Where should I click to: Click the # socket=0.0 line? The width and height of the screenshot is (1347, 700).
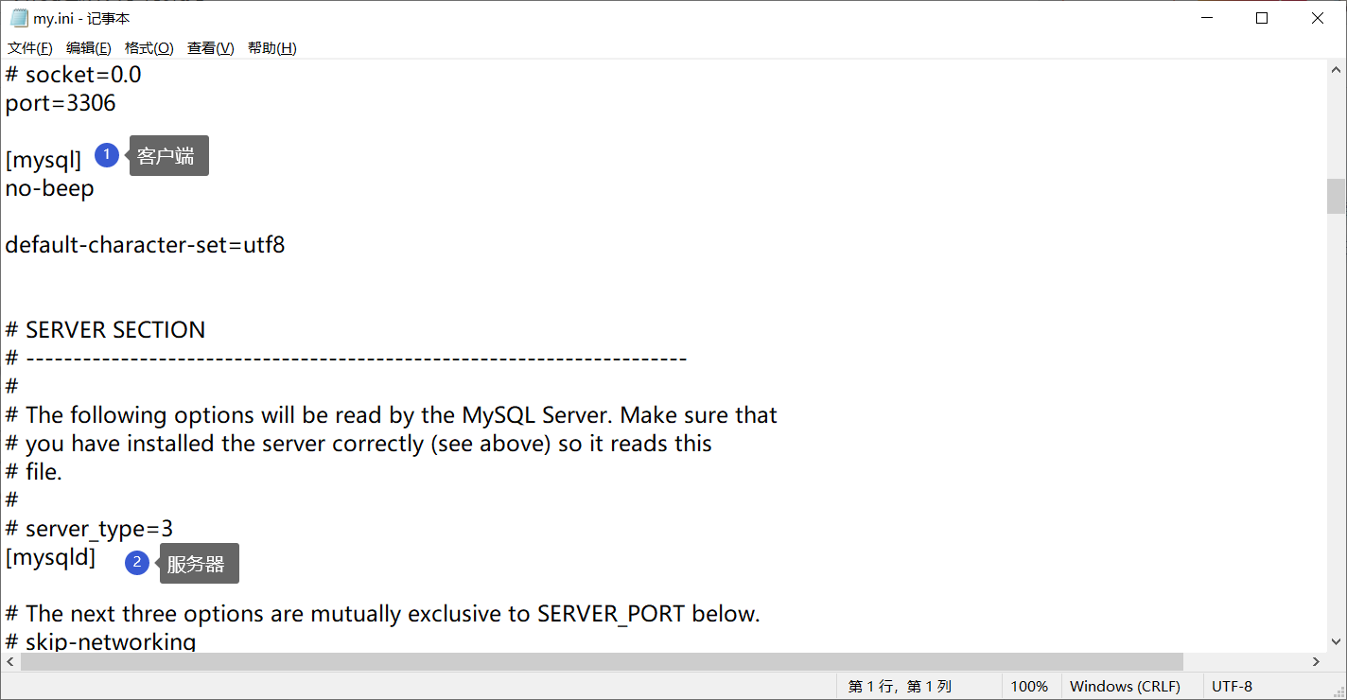tap(73, 75)
